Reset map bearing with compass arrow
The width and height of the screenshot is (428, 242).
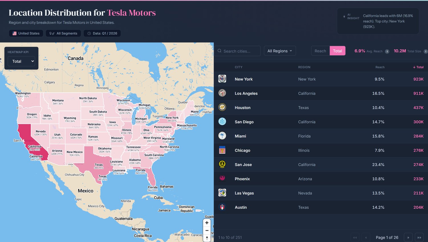pos(207,238)
